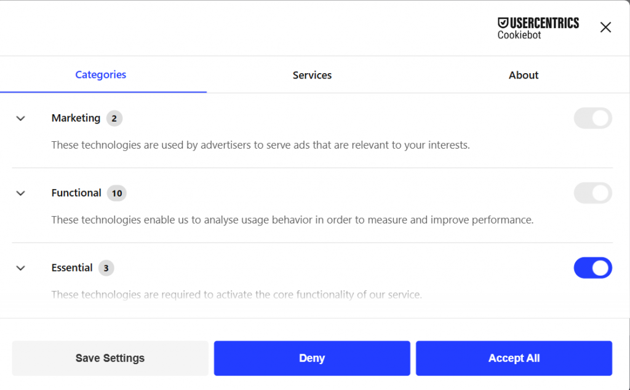
Task: Select the Marketing category heading
Action: point(76,118)
